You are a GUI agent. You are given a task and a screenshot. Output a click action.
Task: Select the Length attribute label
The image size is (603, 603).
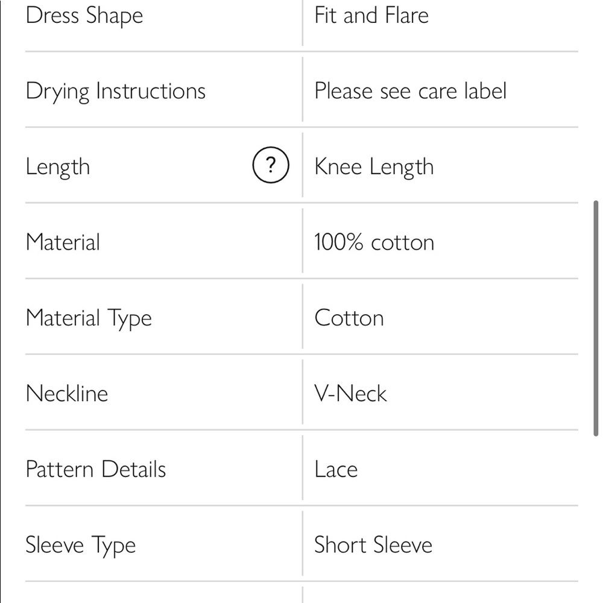pos(58,167)
